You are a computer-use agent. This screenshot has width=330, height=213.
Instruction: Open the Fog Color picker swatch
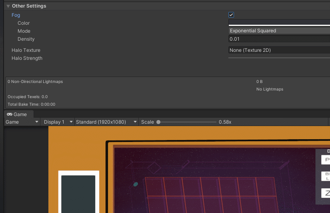[x=279, y=23]
